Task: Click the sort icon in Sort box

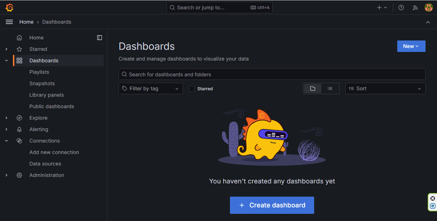Action: [351, 88]
